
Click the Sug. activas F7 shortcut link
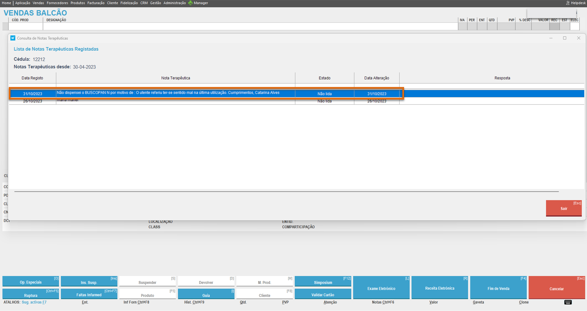34,302
